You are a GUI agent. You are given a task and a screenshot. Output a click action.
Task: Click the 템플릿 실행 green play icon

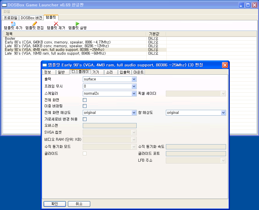pos(77,23)
